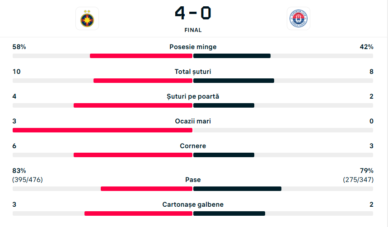Select the Cornere stat label
Viewport: 388px width, 227px height.
tap(193, 146)
